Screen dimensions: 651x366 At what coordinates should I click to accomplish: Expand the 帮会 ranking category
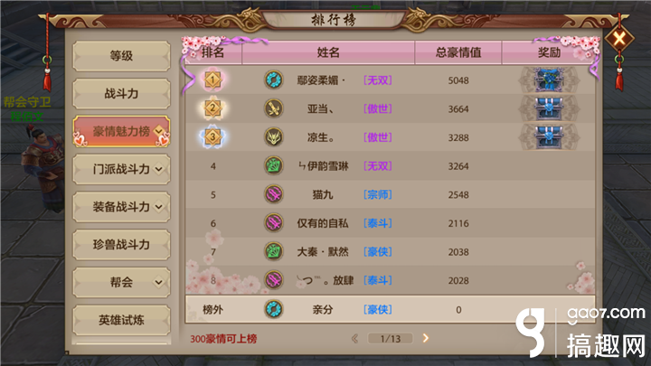158,283
